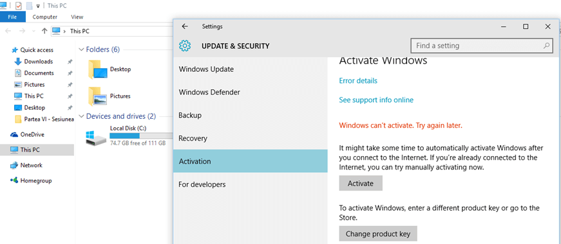This screenshot has width=561, height=244.
Task: Select Homegroup in the navigation pane
Action: coord(36,180)
